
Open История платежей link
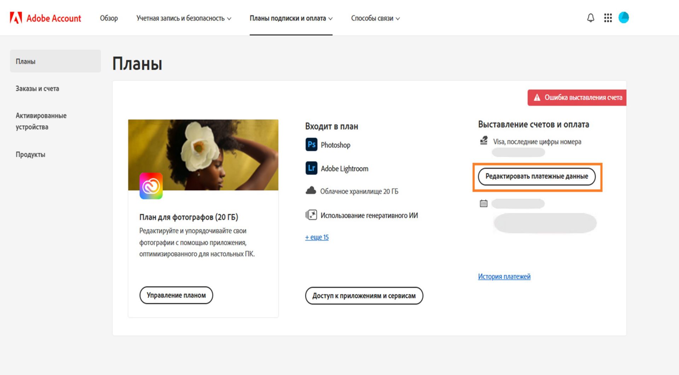pos(504,276)
